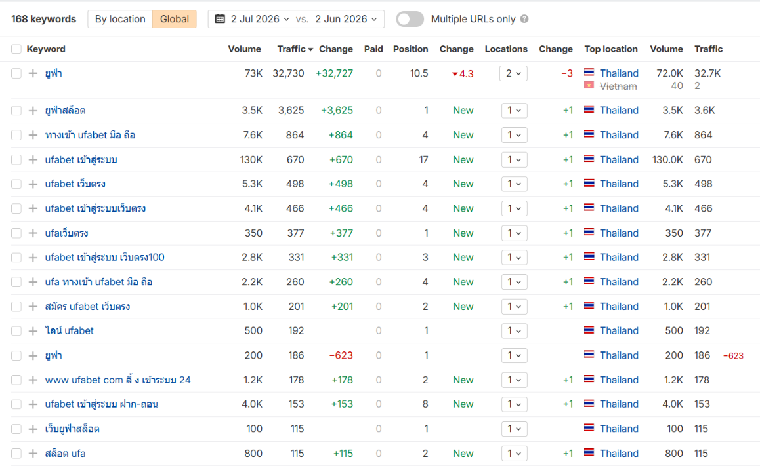The height and width of the screenshot is (468, 760).
Task: Switch to Global view
Action: coord(175,19)
